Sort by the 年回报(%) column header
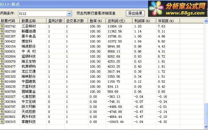 coord(168,21)
